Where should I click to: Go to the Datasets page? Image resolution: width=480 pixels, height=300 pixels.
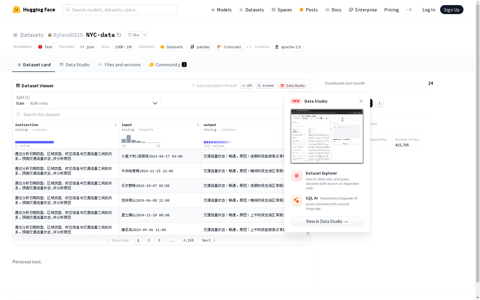click(x=251, y=10)
